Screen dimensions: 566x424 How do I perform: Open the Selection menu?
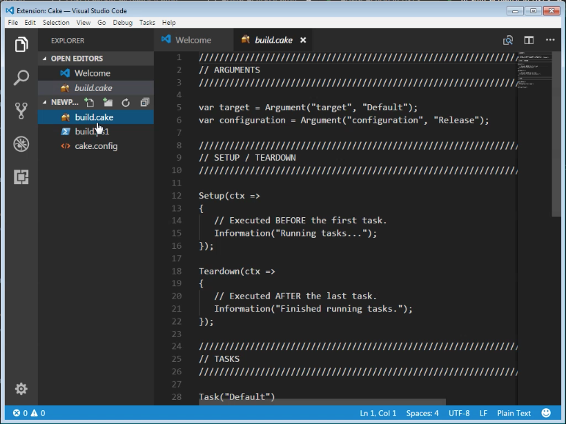coord(56,22)
